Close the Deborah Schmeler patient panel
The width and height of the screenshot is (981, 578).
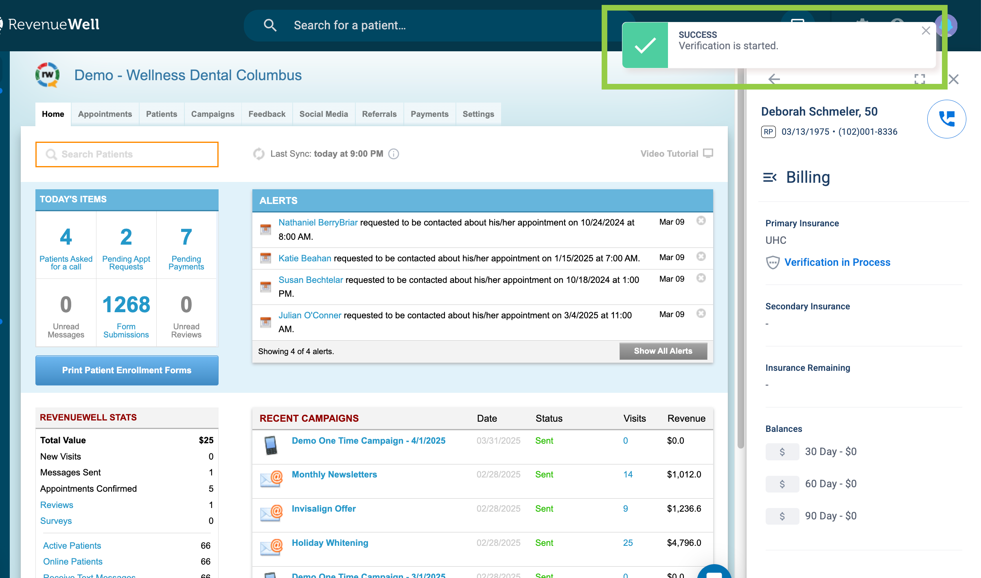coord(953,79)
